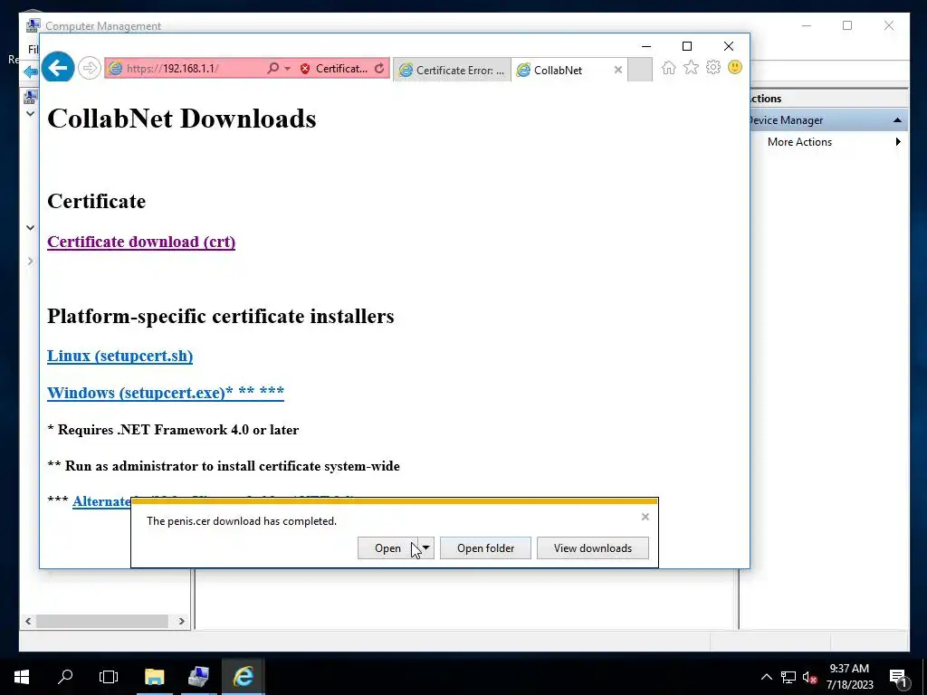Follow the Certificate download (crt) link
927x695 pixels.
tap(141, 242)
